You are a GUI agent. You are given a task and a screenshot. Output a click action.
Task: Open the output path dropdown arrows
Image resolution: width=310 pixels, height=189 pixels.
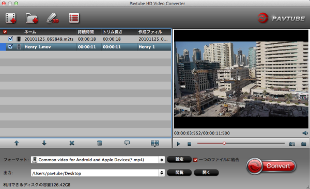(x=162, y=173)
